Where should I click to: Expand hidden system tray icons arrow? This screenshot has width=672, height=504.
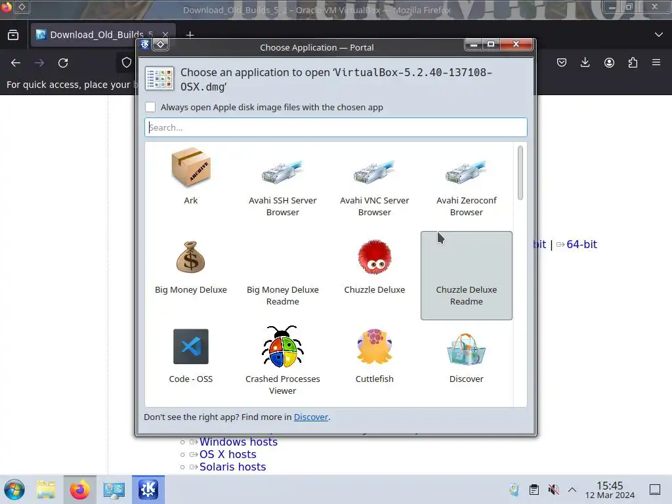(572, 490)
